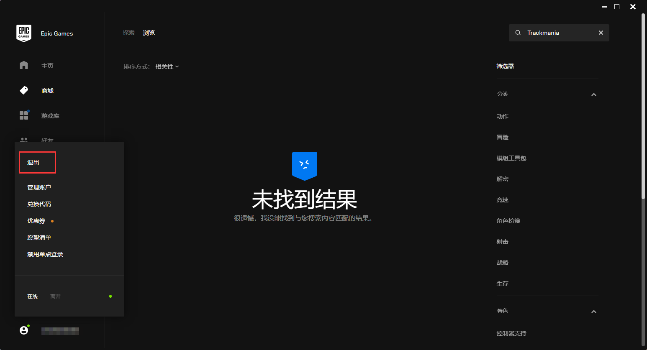Switch to the 浏览 tab
Image resolution: width=647 pixels, height=350 pixels.
149,32
